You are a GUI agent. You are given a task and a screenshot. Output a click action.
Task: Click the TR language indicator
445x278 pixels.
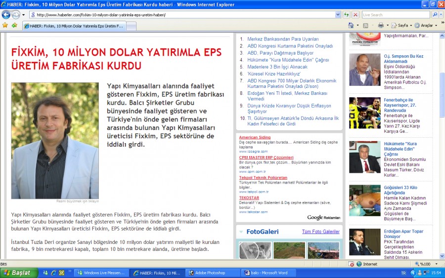[403, 273]
